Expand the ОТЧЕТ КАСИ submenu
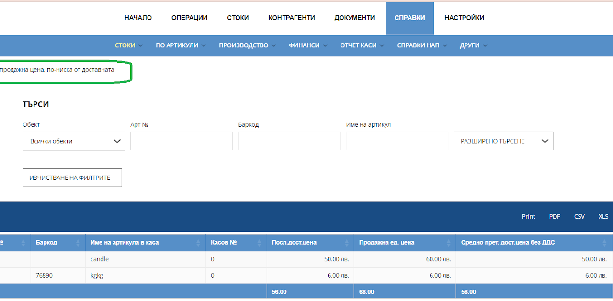Image resolution: width=613 pixels, height=301 pixels. (362, 45)
